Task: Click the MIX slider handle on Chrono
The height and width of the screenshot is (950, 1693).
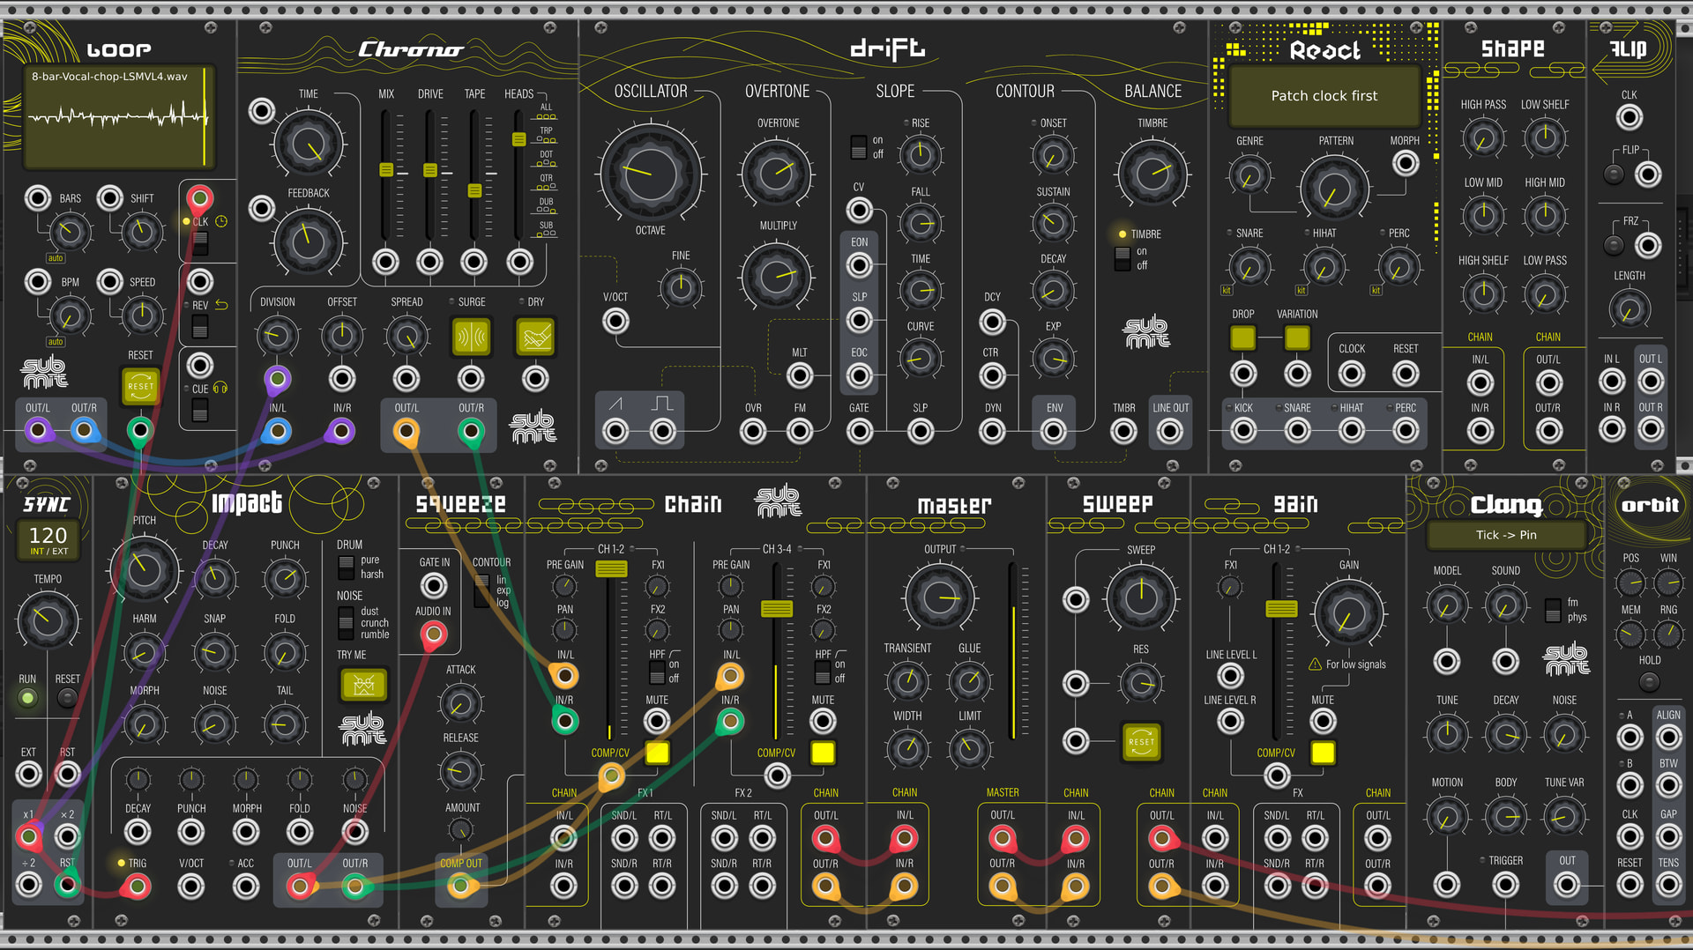Action: [385, 169]
